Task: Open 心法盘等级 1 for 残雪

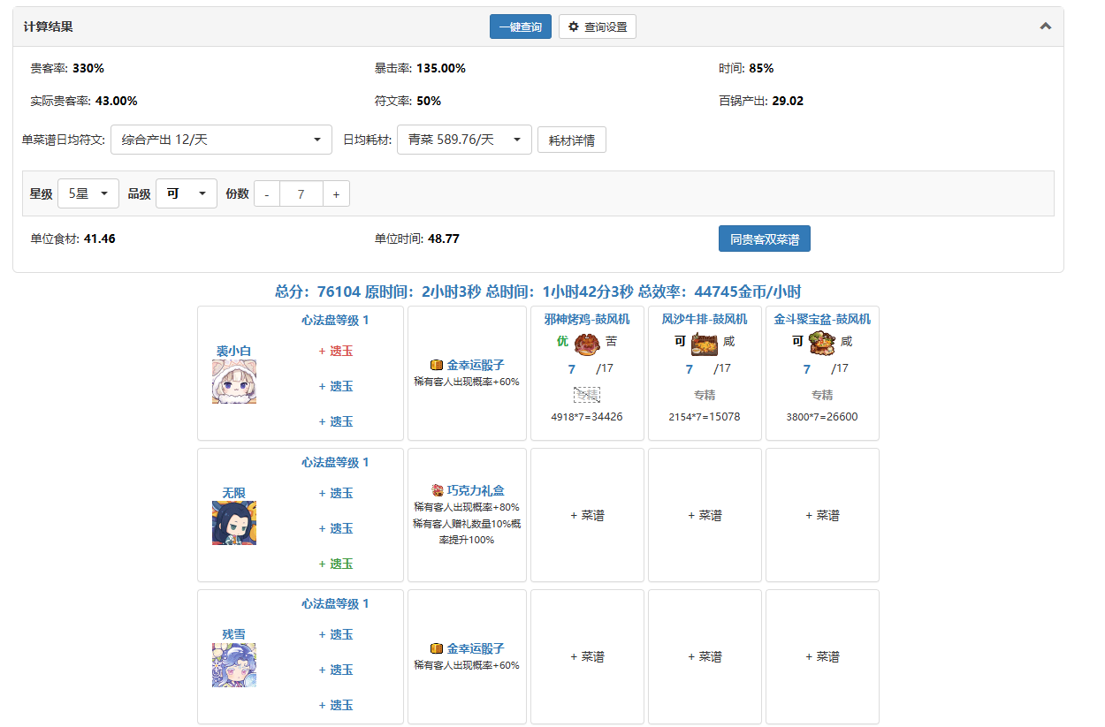Action: [x=335, y=603]
